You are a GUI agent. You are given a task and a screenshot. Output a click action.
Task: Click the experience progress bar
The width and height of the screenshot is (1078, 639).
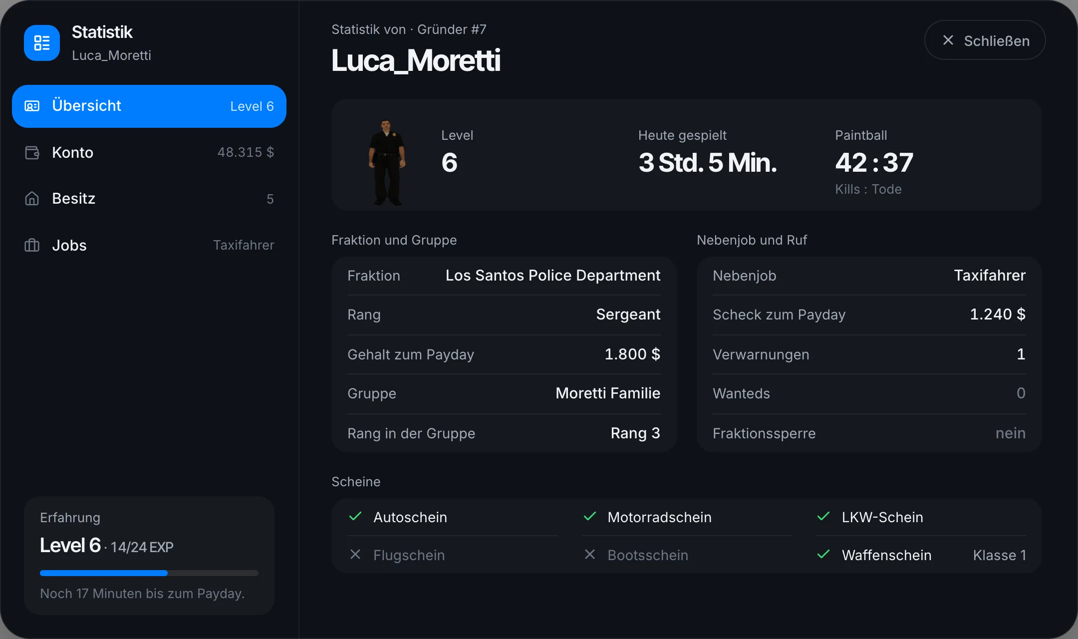(x=149, y=573)
